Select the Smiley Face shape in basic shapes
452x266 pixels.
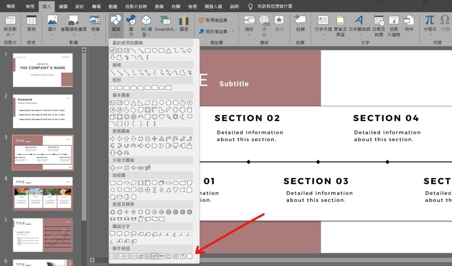(x=154, y=117)
